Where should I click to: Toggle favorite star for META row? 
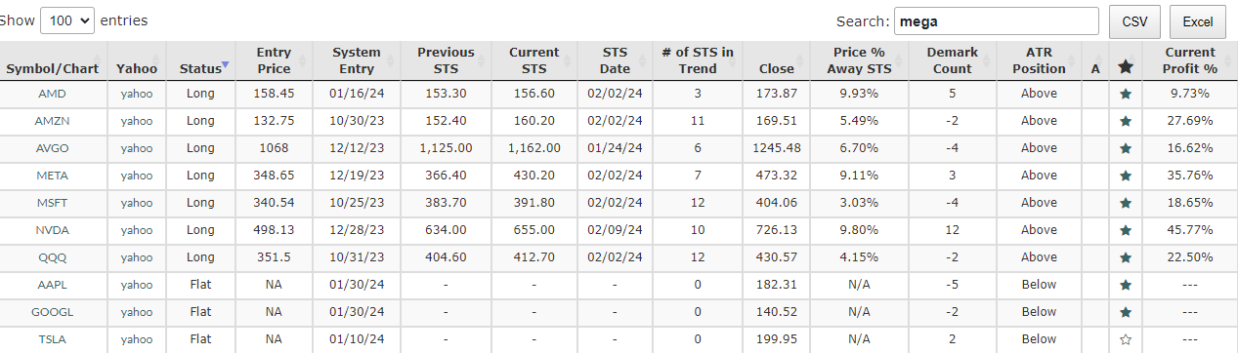[x=1126, y=176]
